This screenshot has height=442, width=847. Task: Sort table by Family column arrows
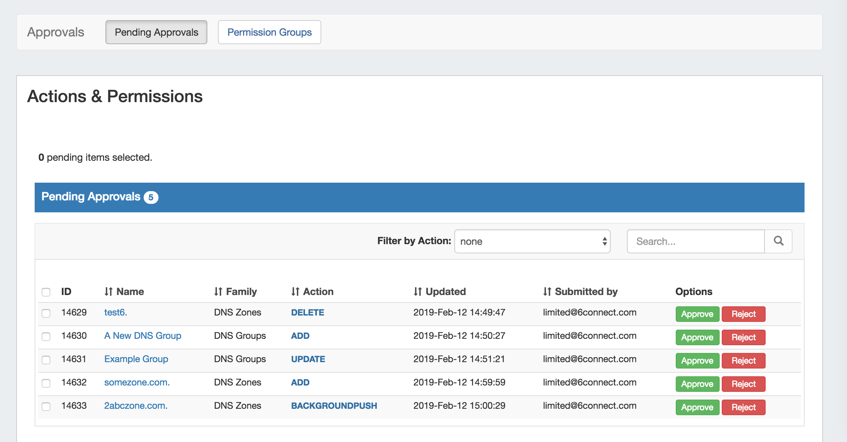pyautogui.click(x=218, y=291)
